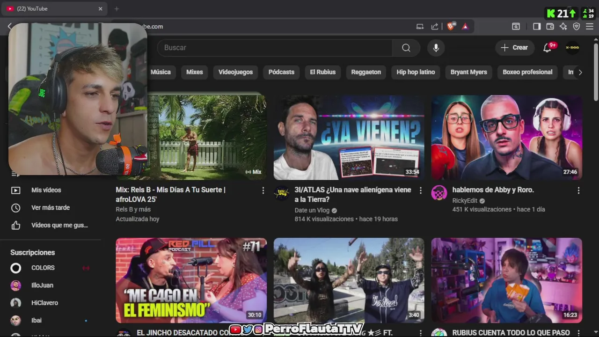The image size is (599, 337).
Task: Open the 3:40 skatepark video thumbnail
Action: [x=349, y=280]
